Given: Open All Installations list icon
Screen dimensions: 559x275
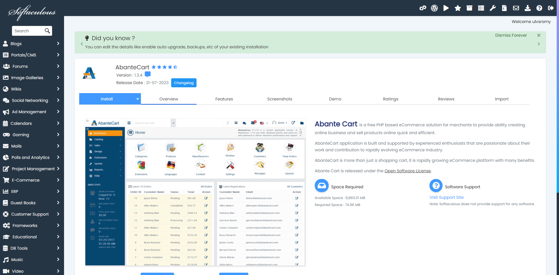Looking at the screenshot, I should click(x=481, y=8).
